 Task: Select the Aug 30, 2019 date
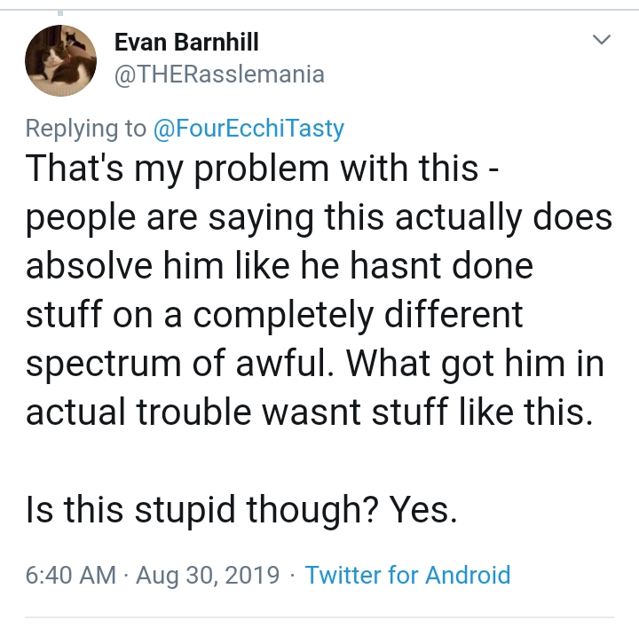(208, 575)
